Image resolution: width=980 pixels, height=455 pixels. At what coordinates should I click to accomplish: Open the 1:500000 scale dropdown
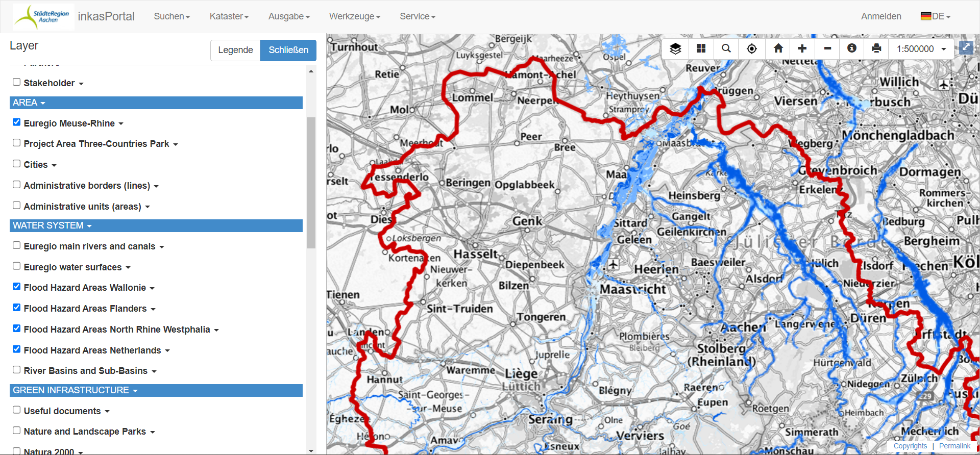point(921,49)
